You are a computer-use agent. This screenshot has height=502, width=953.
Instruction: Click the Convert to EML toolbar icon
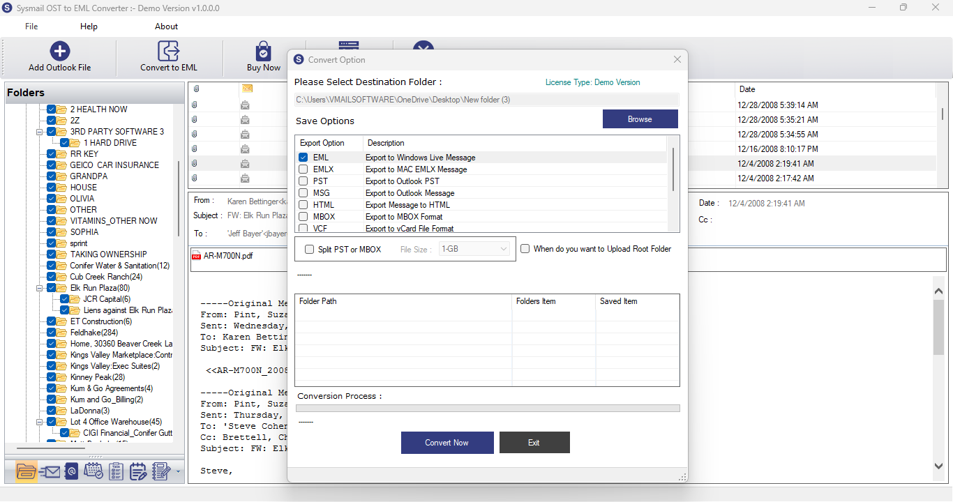(169, 51)
